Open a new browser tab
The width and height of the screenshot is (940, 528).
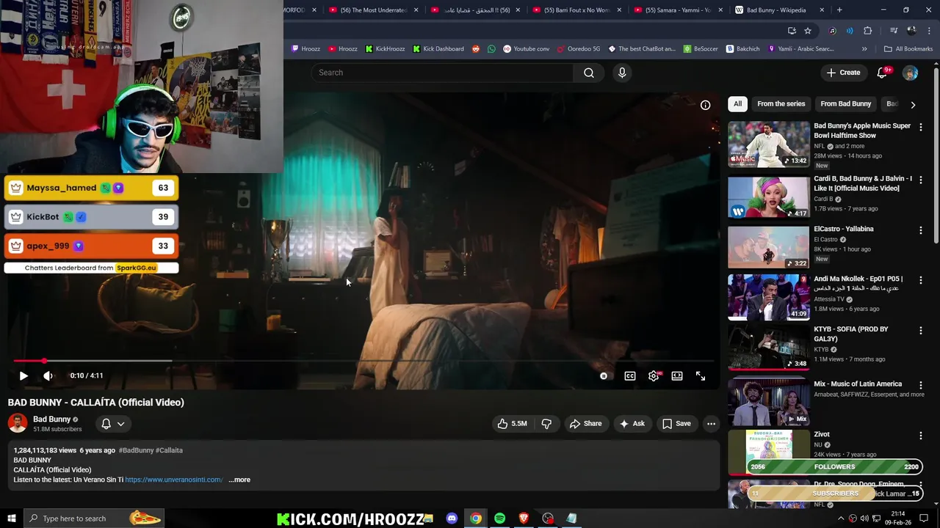click(839, 10)
